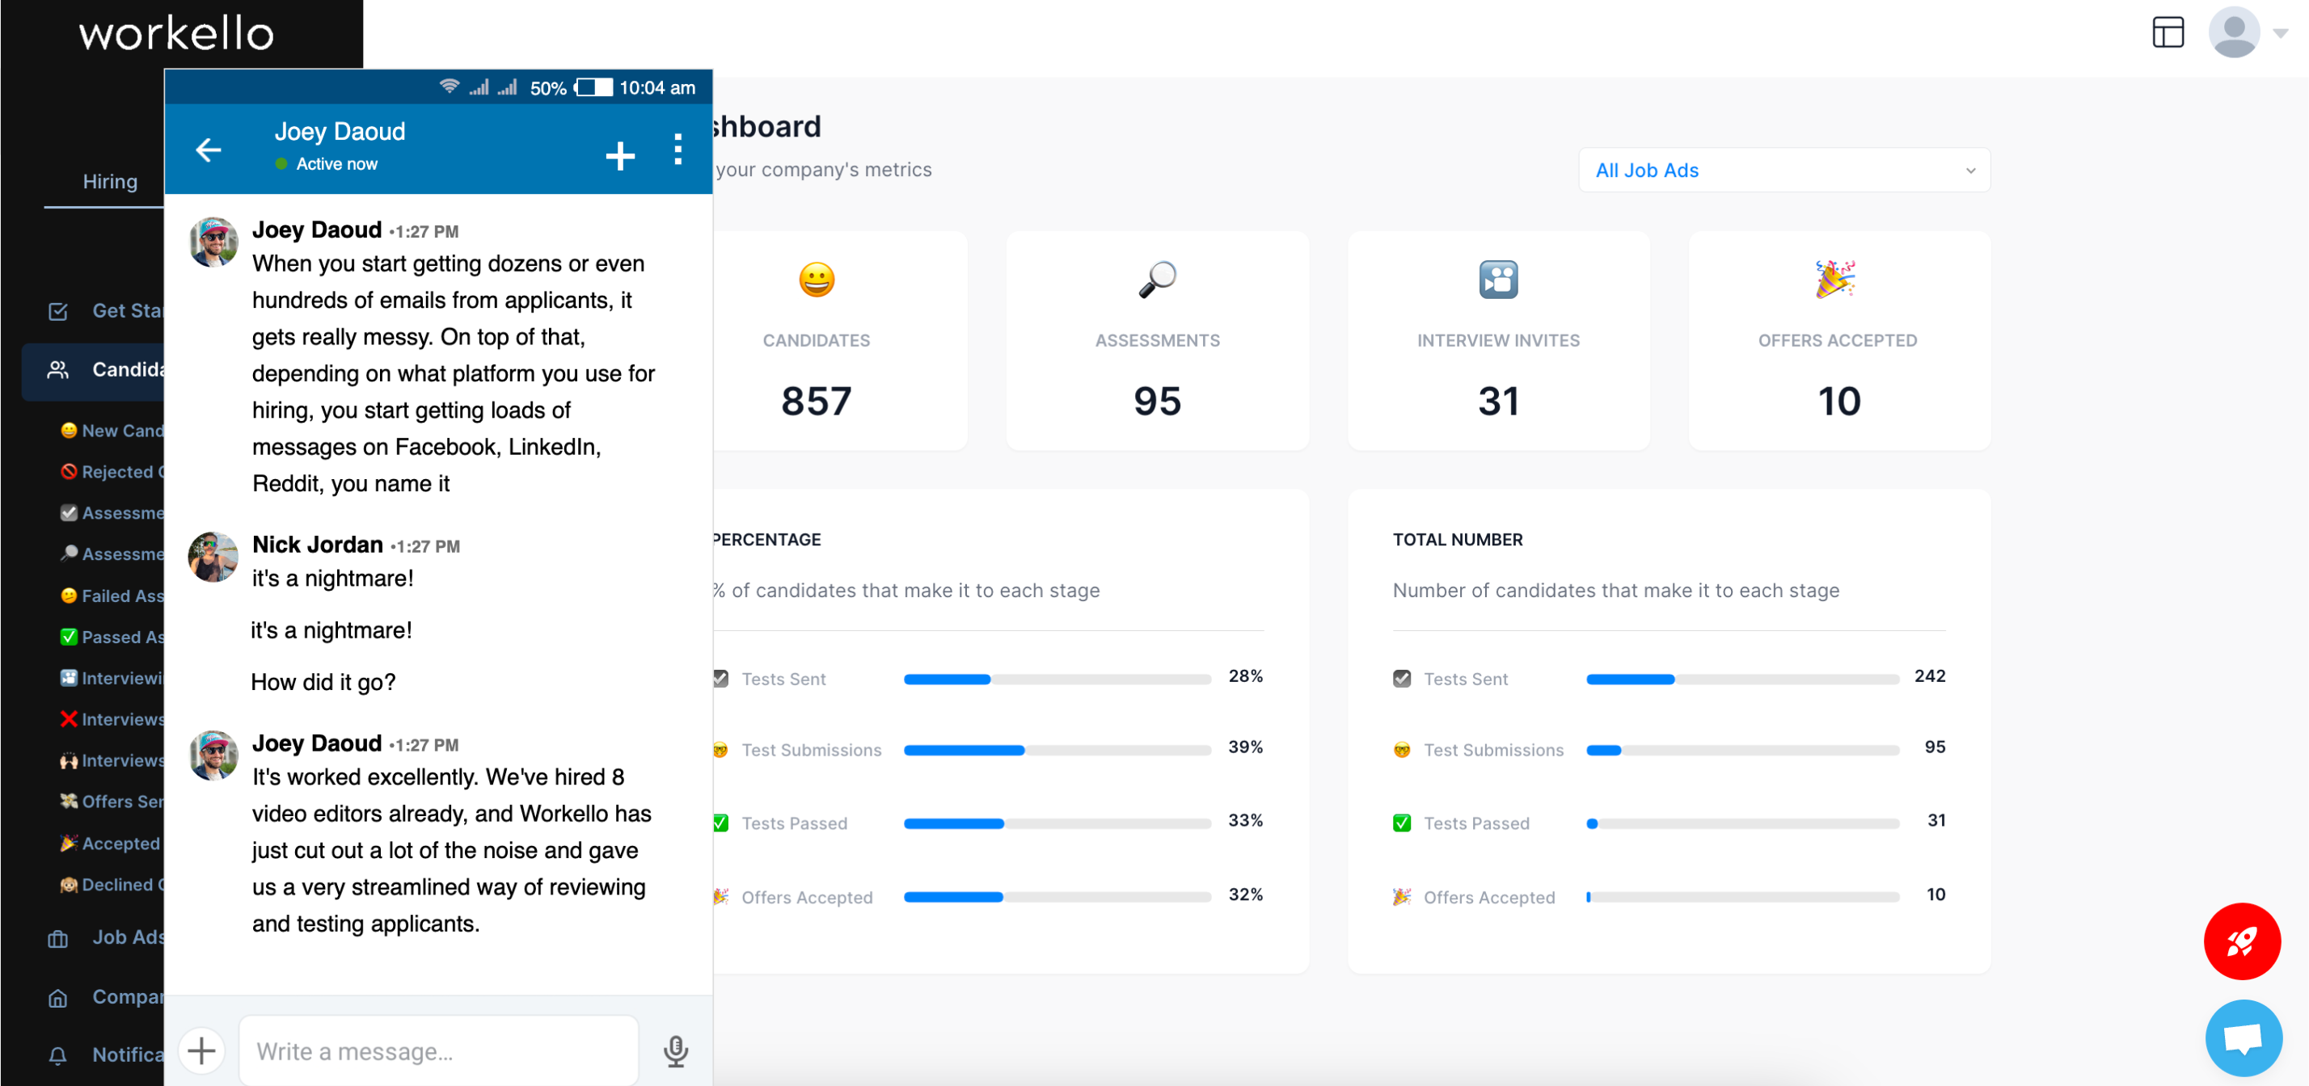This screenshot has height=1086, width=2309.
Task: Click the red rocket launch button
Action: tap(2242, 941)
